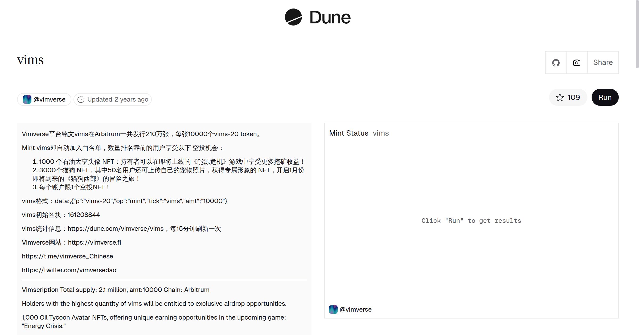Click the clock icon beside Updated
Image resolution: width=639 pixels, height=335 pixels.
point(81,99)
